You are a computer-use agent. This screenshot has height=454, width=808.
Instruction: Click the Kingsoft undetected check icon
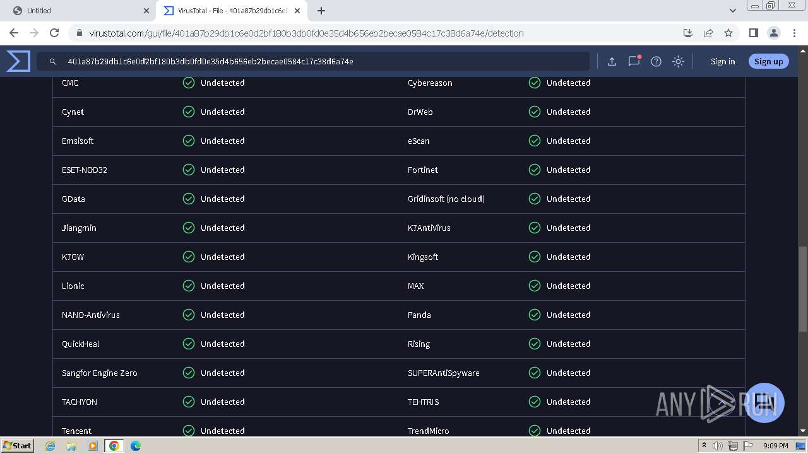click(x=535, y=257)
